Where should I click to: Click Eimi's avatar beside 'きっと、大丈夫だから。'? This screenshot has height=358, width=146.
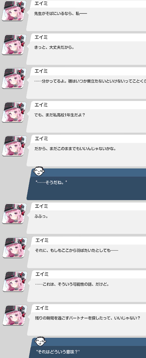click(14, 45)
